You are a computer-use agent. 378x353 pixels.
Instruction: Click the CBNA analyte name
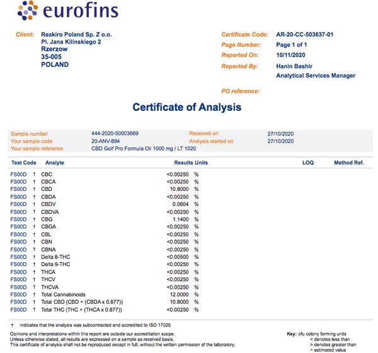pyautogui.click(x=49, y=250)
